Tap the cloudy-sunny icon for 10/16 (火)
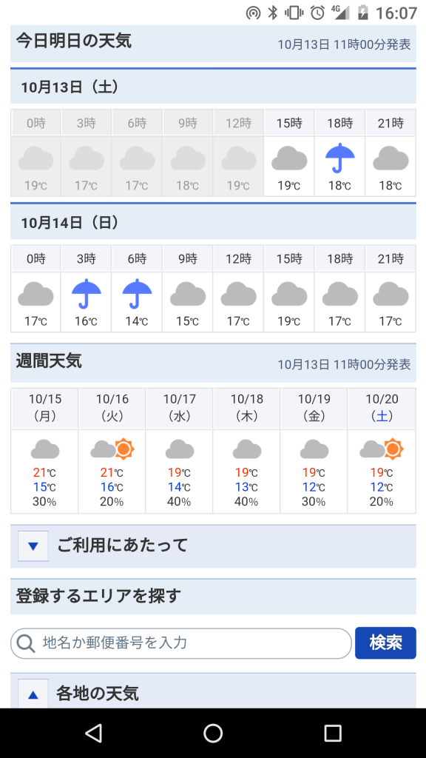The height and width of the screenshot is (758, 426). point(112,449)
